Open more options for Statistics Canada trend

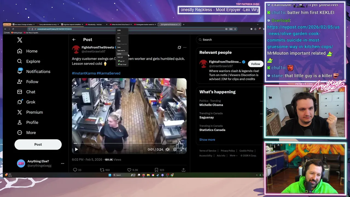pyautogui.click(x=261, y=126)
